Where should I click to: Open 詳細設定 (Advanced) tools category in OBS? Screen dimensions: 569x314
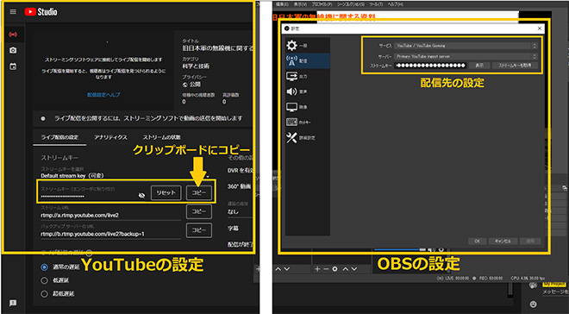coord(308,137)
